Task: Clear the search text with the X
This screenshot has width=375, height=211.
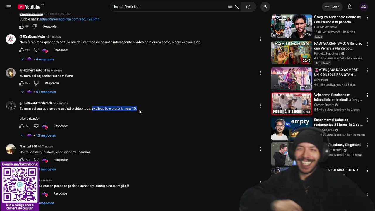Action: click(237, 7)
